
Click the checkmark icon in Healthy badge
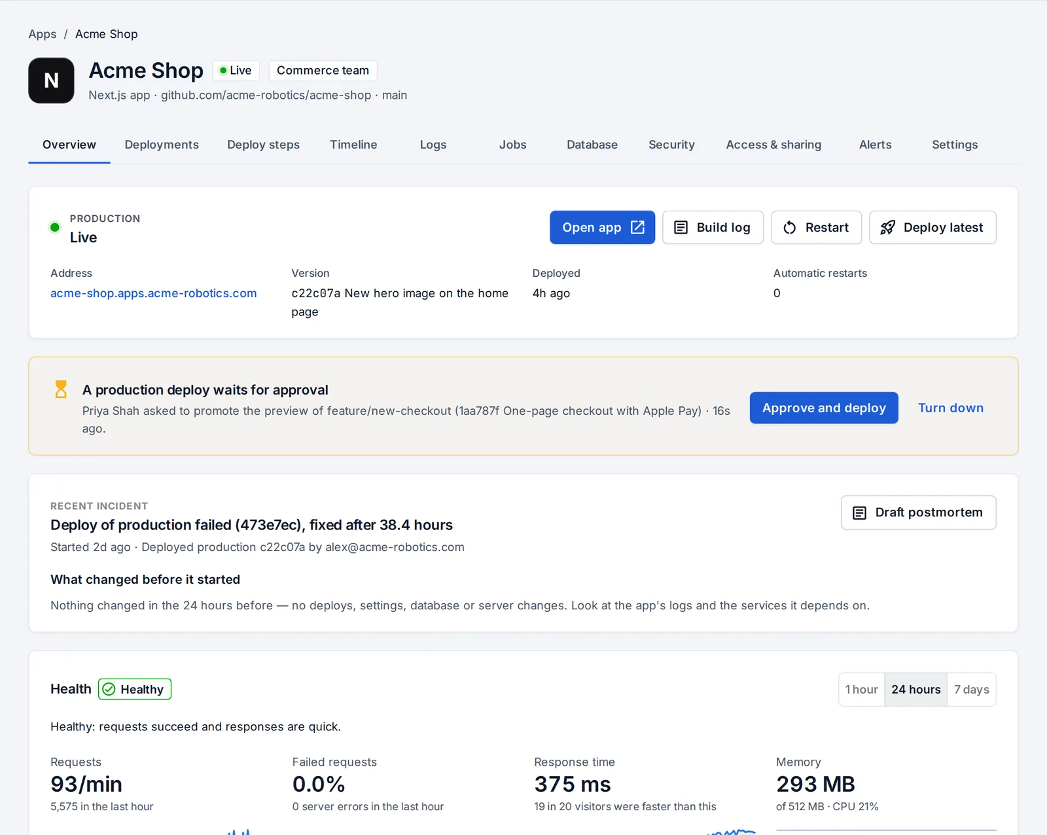[x=109, y=689]
